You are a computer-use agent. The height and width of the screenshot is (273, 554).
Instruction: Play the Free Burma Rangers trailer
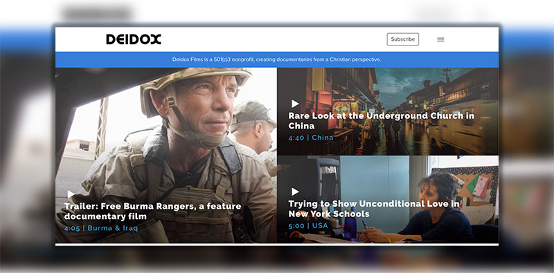[71, 194]
